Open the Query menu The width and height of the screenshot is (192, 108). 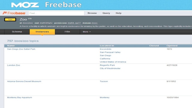[x=106, y=13]
